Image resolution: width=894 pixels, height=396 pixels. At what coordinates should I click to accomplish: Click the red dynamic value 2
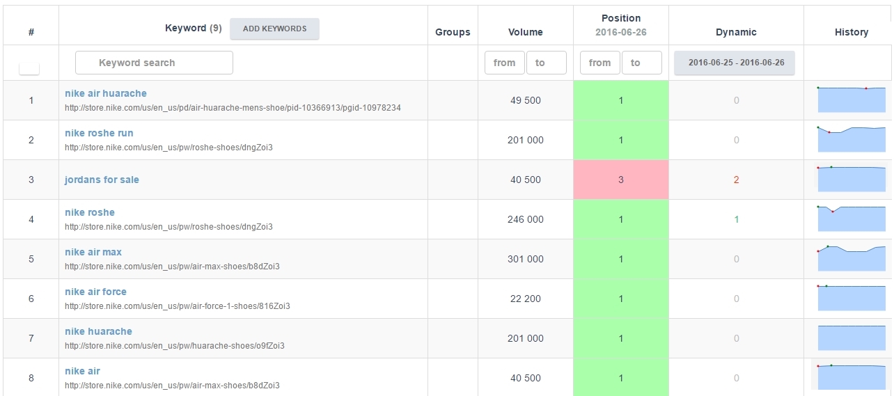coord(736,180)
